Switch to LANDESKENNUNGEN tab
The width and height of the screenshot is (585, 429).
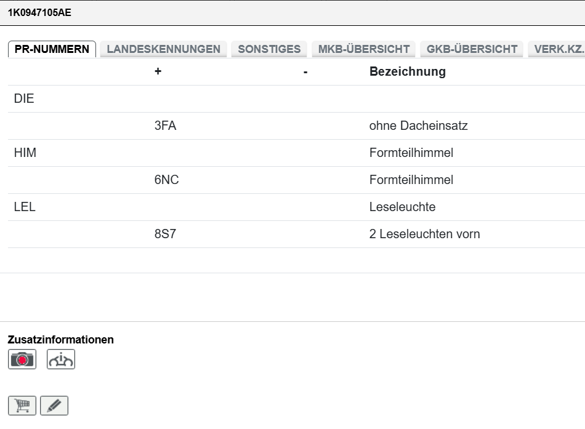click(x=163, y=49)
